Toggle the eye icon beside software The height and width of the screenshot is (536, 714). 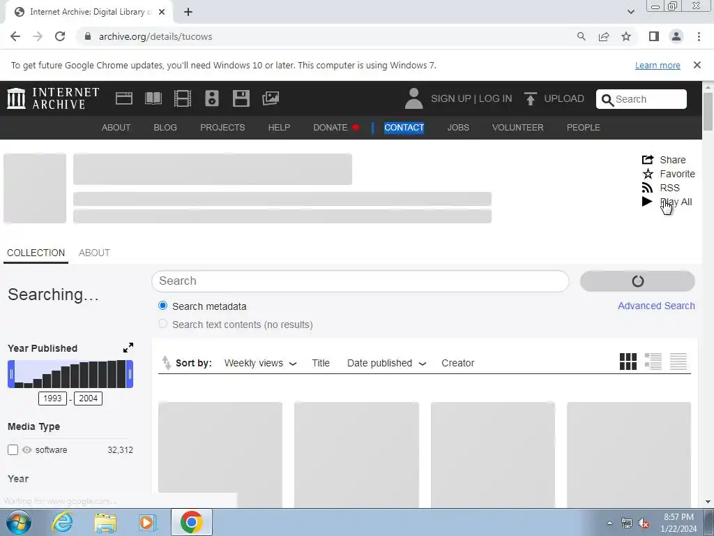pyautogui.click(x=27, y=450)
